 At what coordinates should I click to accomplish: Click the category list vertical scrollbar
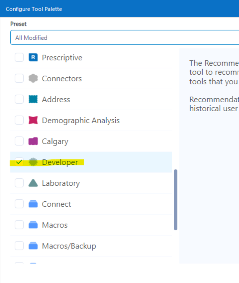[x=175, y=199]
